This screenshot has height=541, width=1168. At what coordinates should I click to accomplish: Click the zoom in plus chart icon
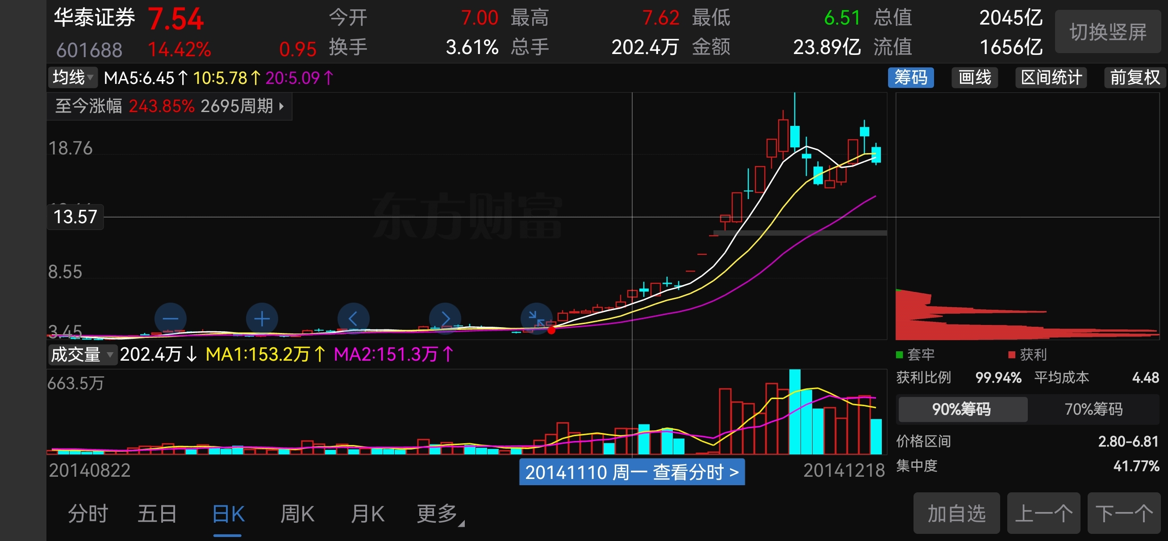point(262,319)
